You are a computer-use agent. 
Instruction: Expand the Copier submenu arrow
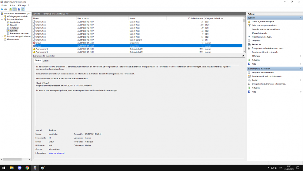pyautogui.click(x=301, y=80)
